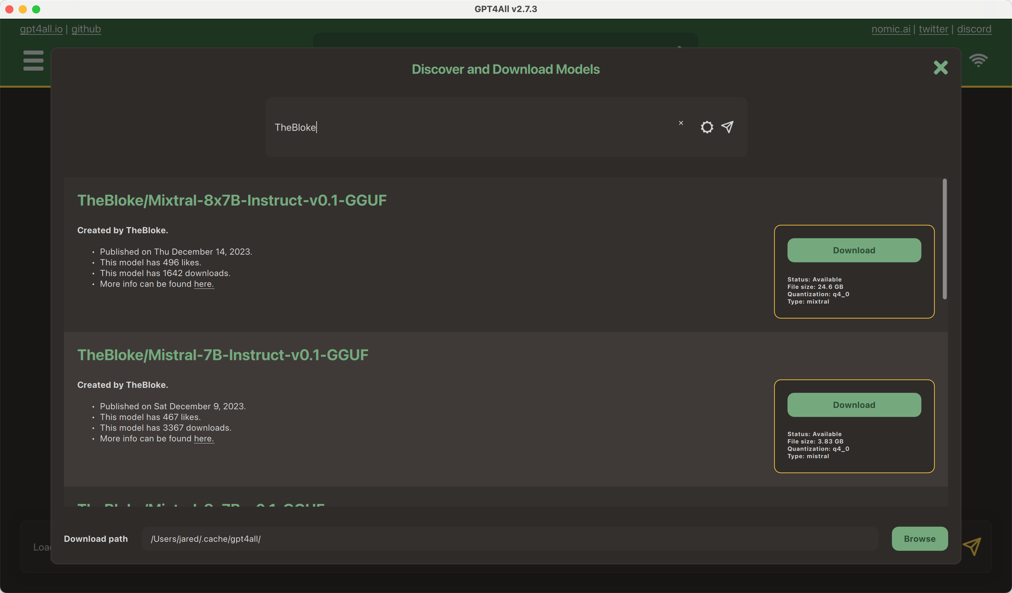Open the search settings gear icon

click(707, 127)
